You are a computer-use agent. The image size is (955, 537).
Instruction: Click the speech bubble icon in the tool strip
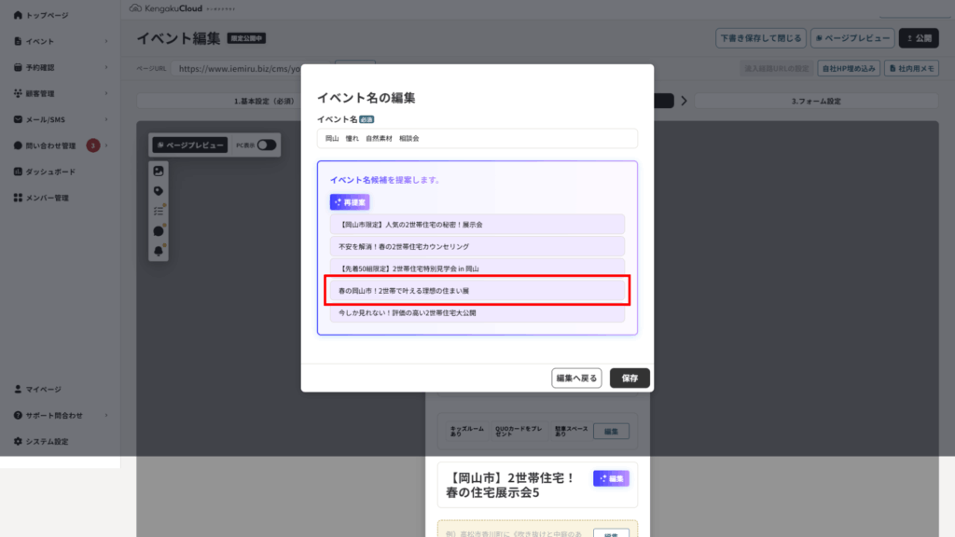coord(159,231)
